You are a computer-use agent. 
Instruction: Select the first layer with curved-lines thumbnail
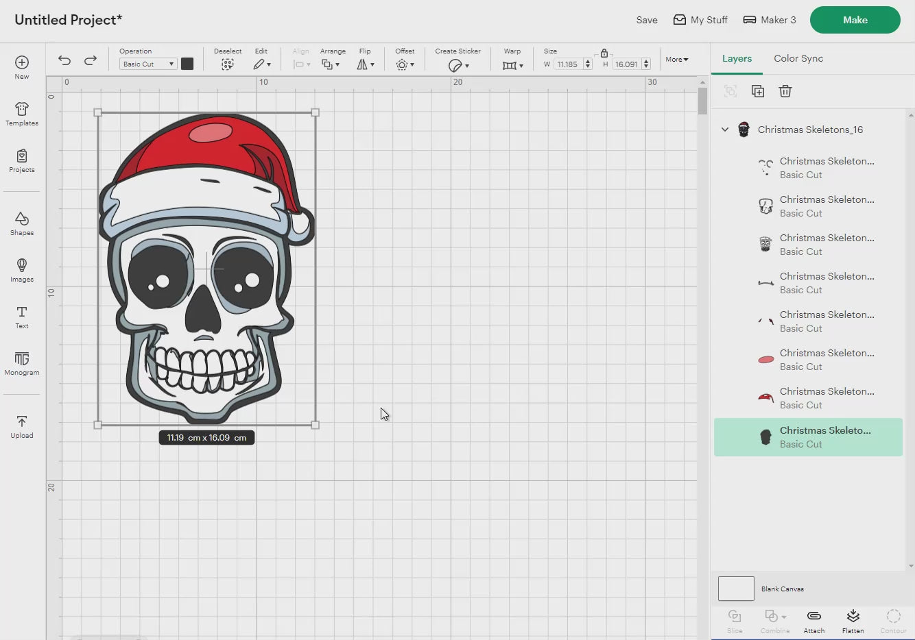pos(808,168)
